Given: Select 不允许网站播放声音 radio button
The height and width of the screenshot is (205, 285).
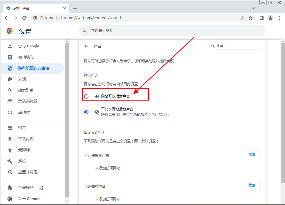Looking at the screenshot, I should [86, 112].
